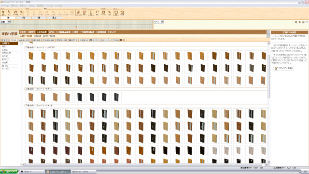Click the single-pane view icon beside the grid icon
This screenshot has width=309, height=174.
124,40
